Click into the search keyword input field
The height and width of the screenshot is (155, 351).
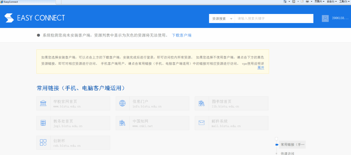click(274, 19)
